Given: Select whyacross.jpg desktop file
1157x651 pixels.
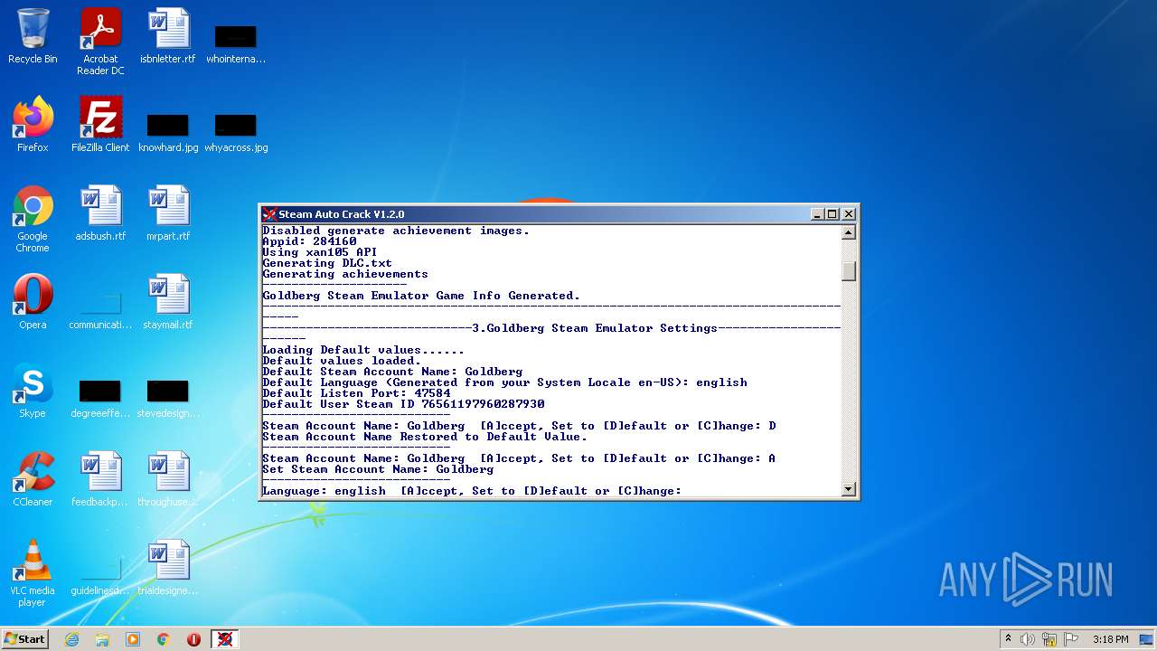Looking at the screenshot, I should coord(236,132).
